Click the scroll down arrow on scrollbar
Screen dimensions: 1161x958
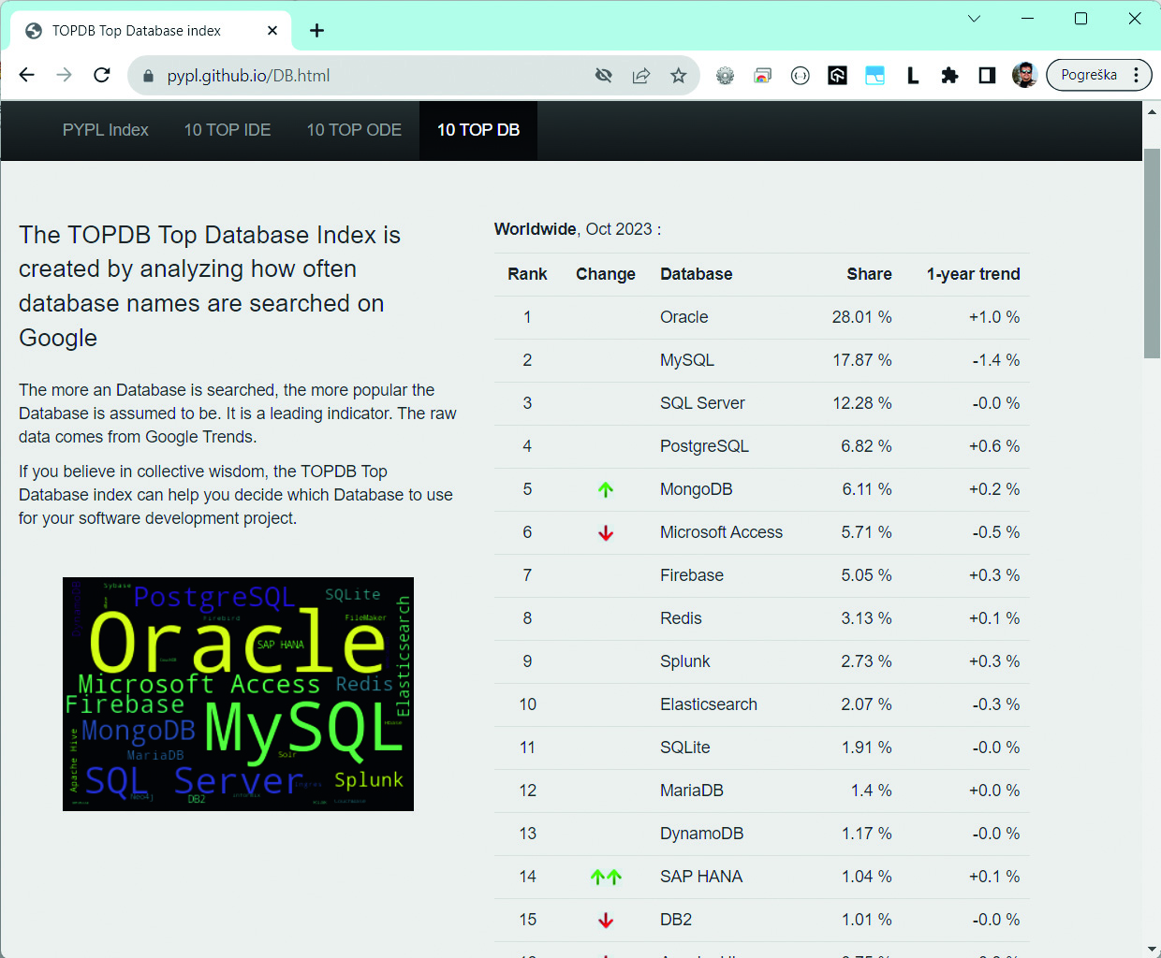1152,950
